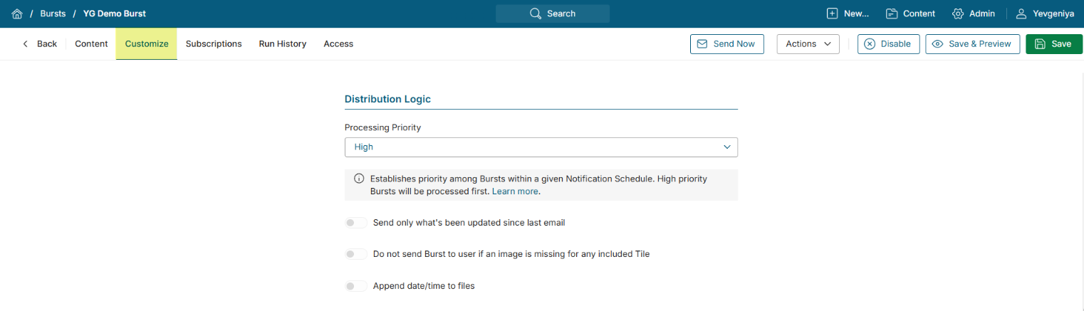
Task: Enable Do not send Burst if image missing
Action: (x=355, y=254)
